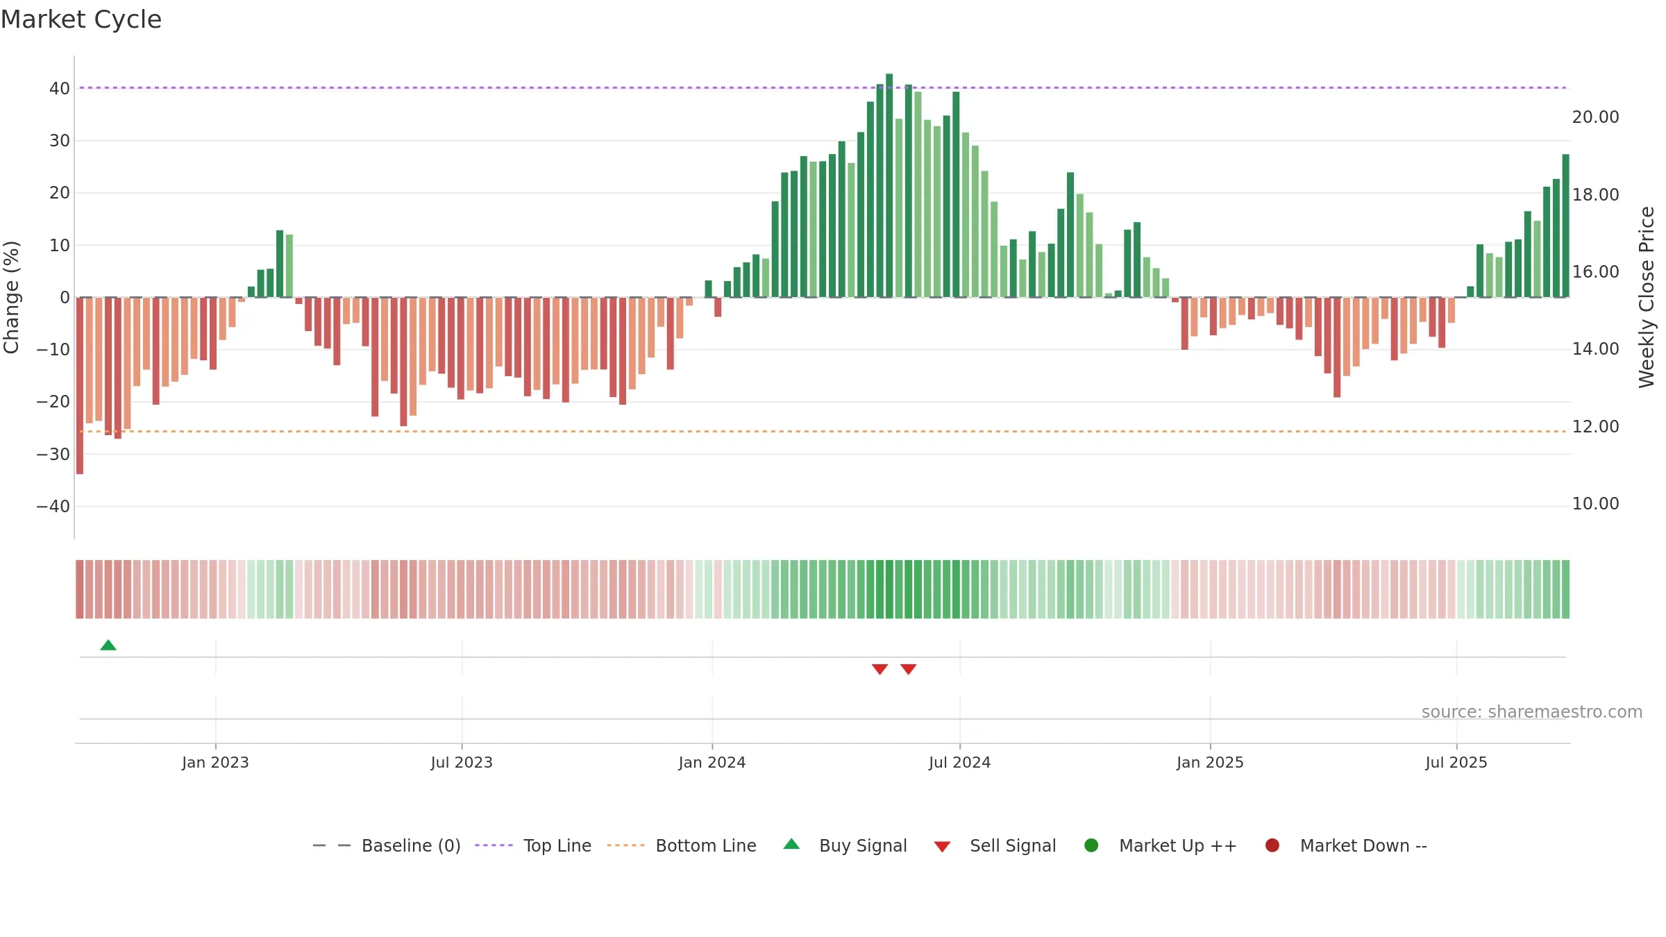Click the lowest red bar near −34
Viewport: 1666px width, 937px height.
80,386
